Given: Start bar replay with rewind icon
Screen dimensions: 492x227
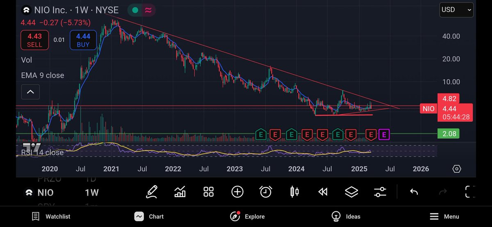Looking at the screenshot, I should [x=323, y=192].
